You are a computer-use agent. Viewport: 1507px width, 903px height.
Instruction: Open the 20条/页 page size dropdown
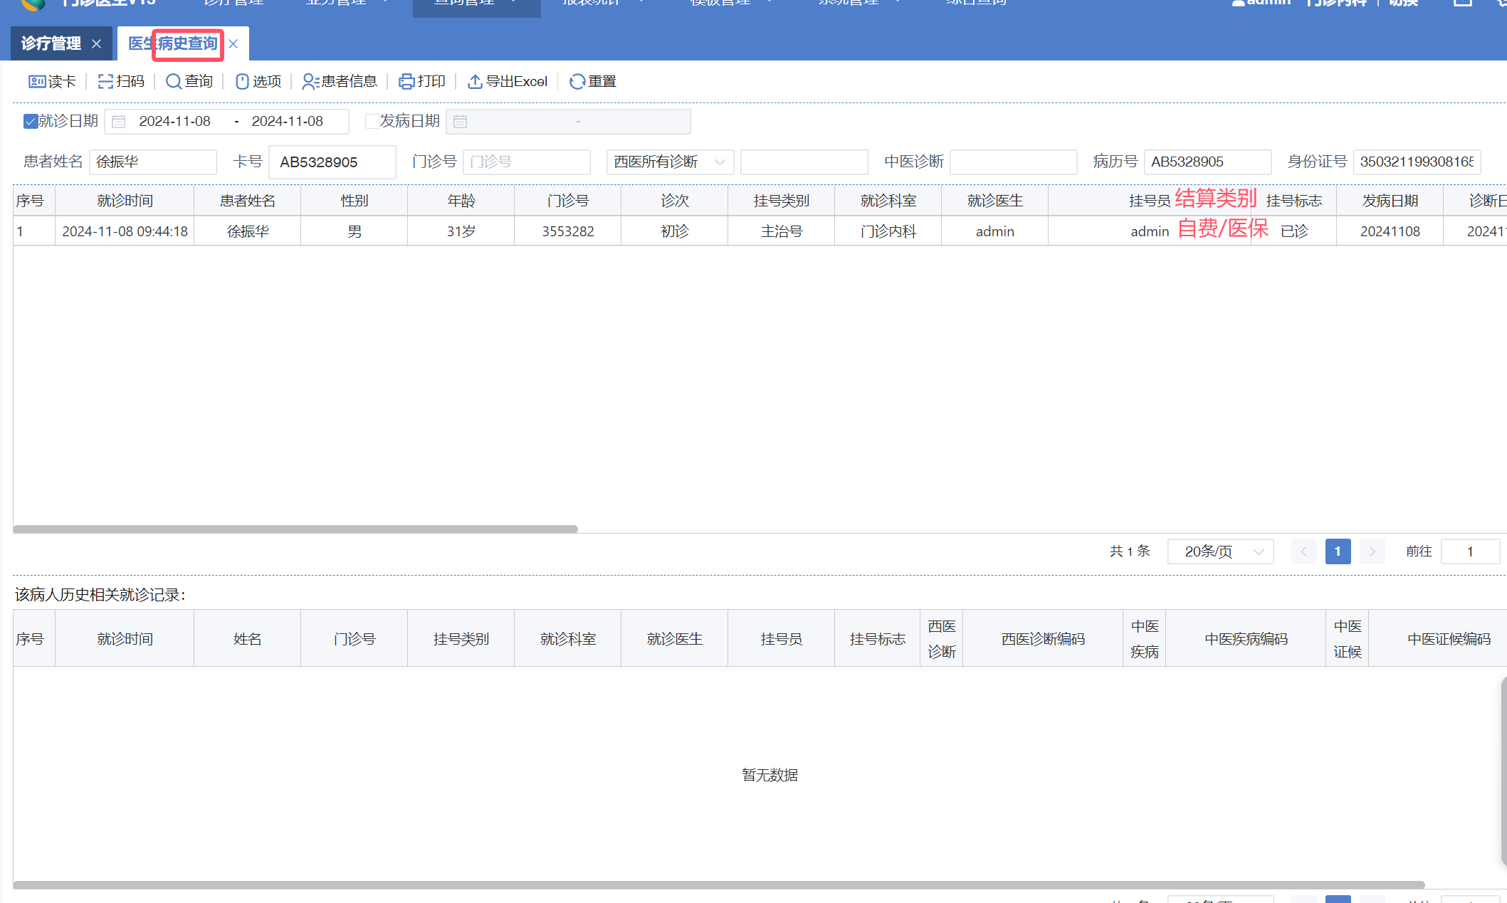(x=1220, y=551)
